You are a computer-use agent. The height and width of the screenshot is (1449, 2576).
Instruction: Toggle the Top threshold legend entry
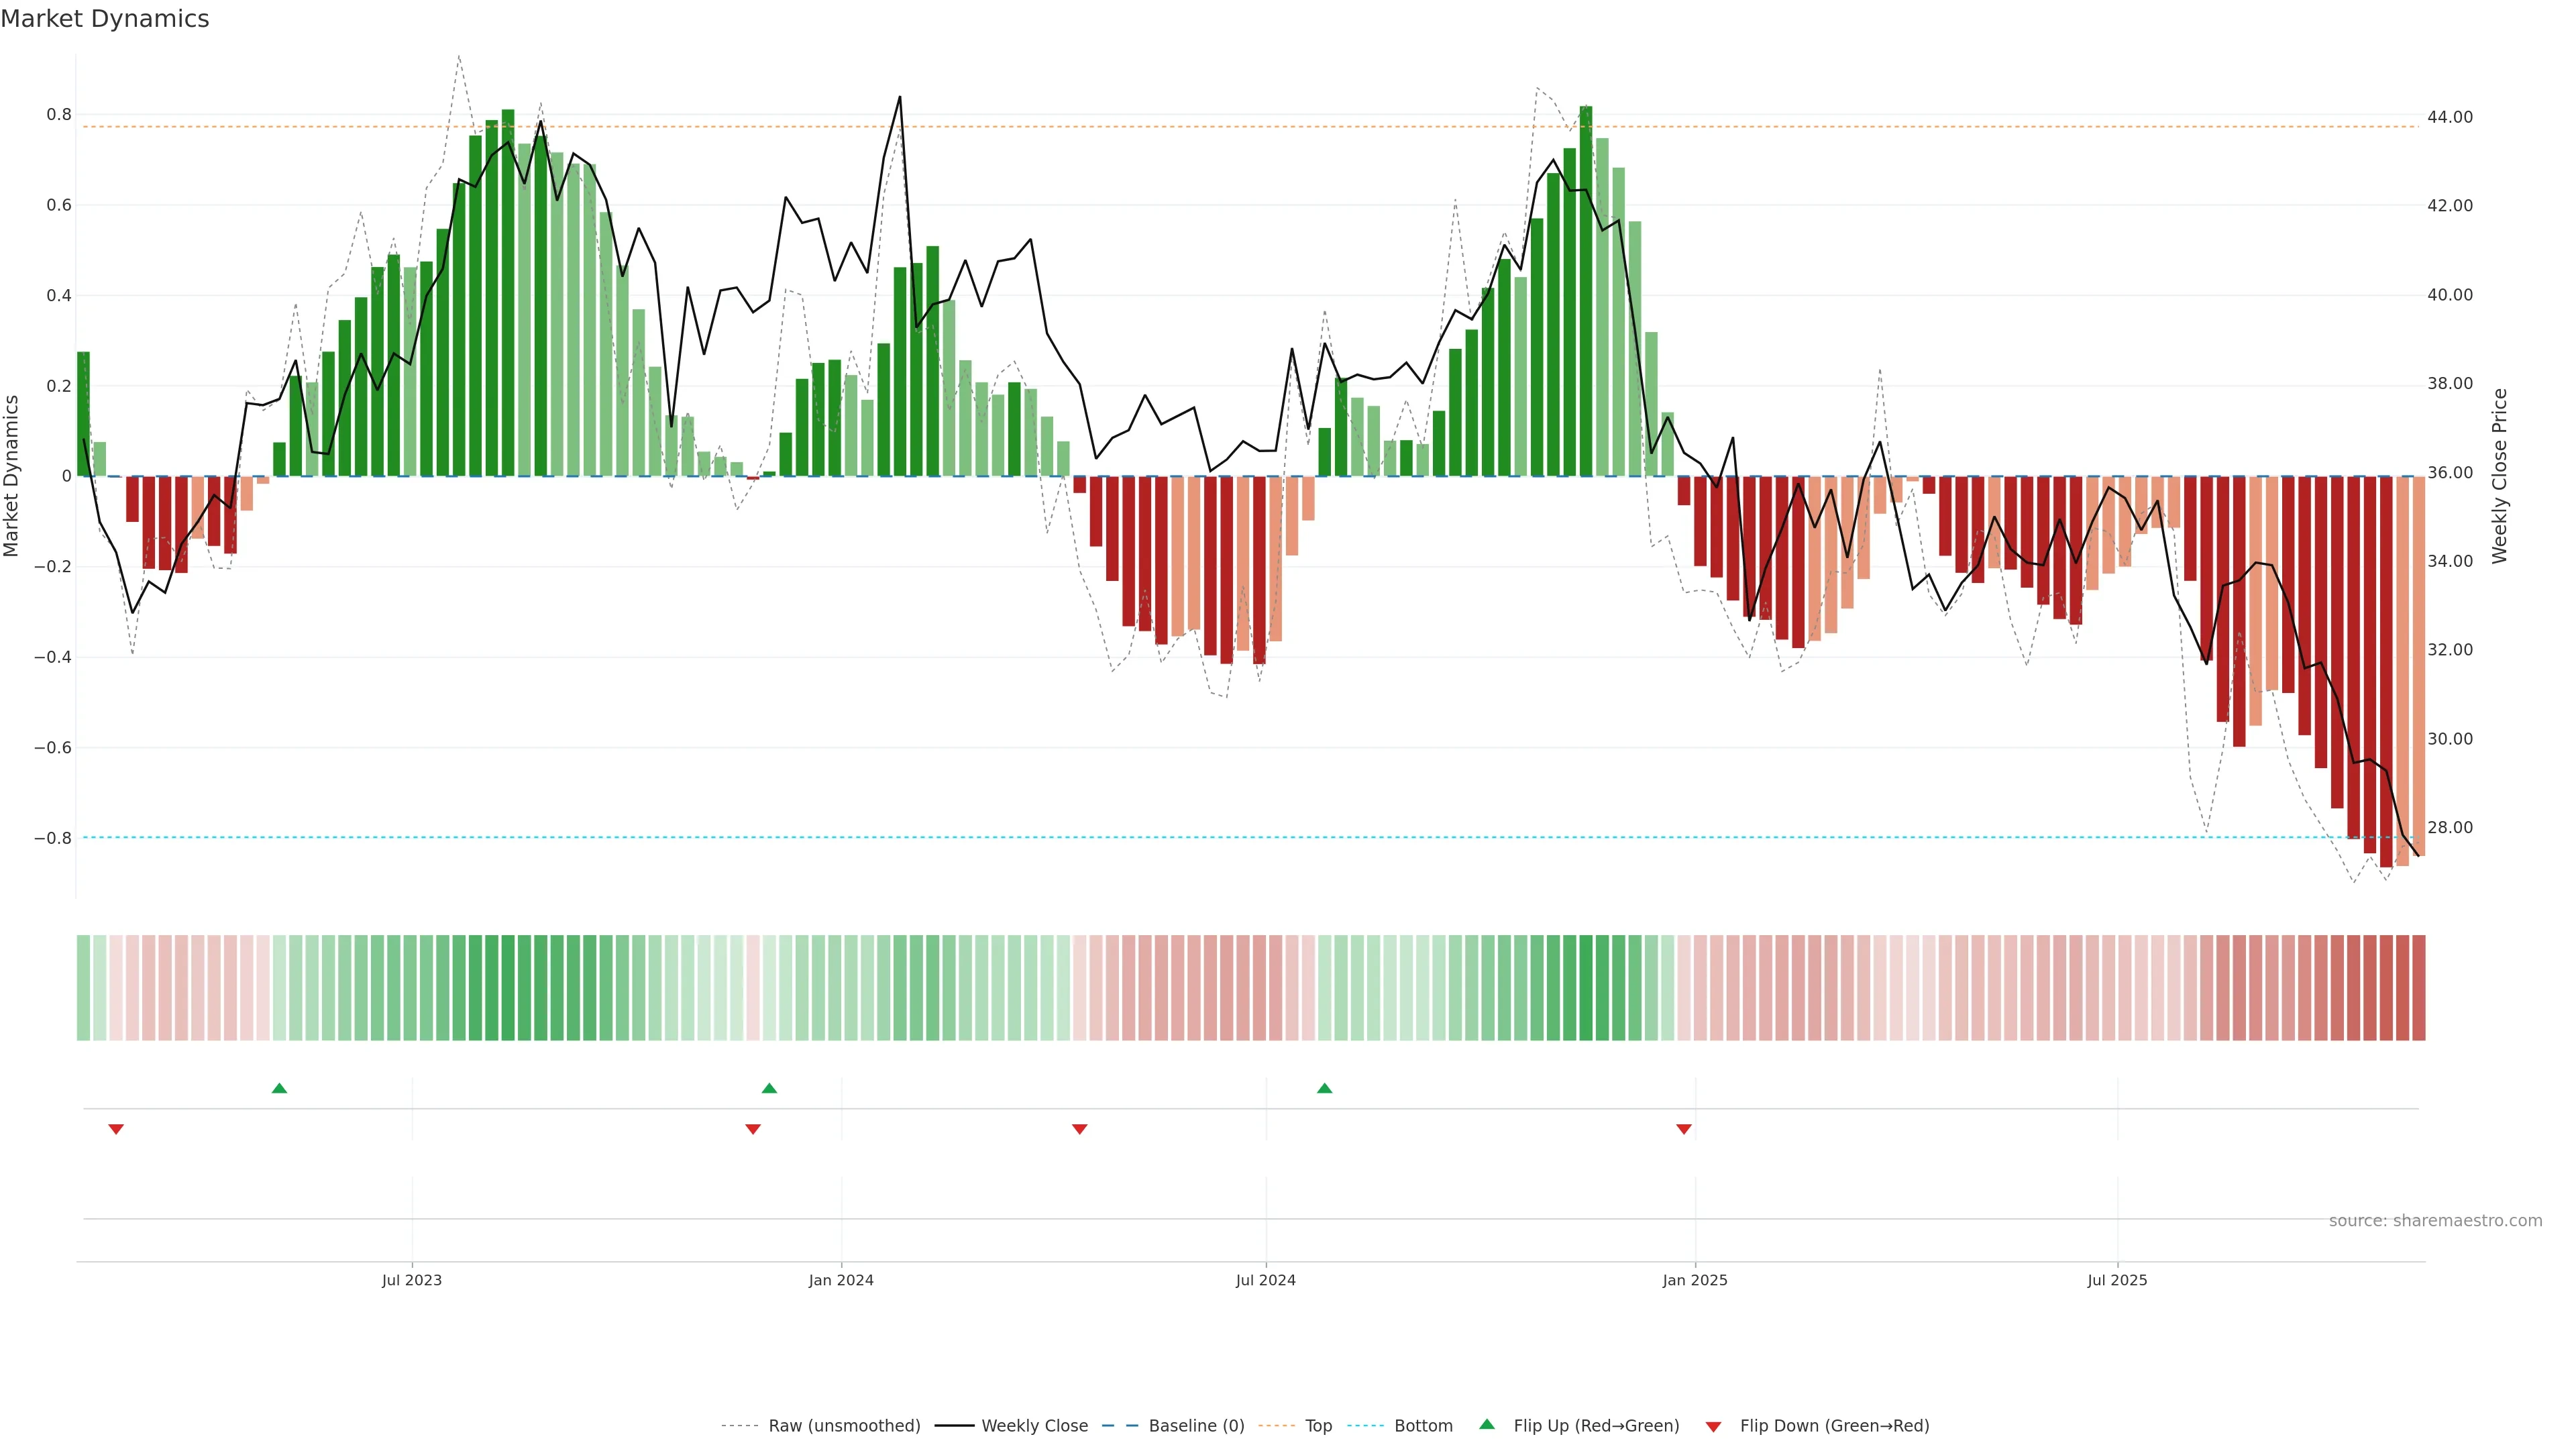coord(1318,1426)
